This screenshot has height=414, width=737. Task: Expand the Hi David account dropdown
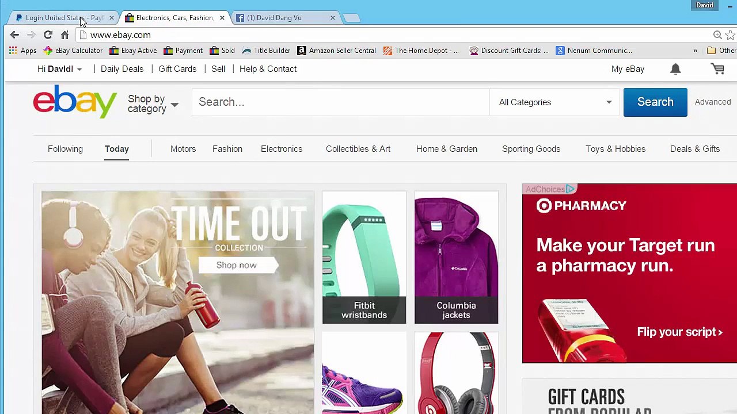pyautogui.click(x=60, y=69)
